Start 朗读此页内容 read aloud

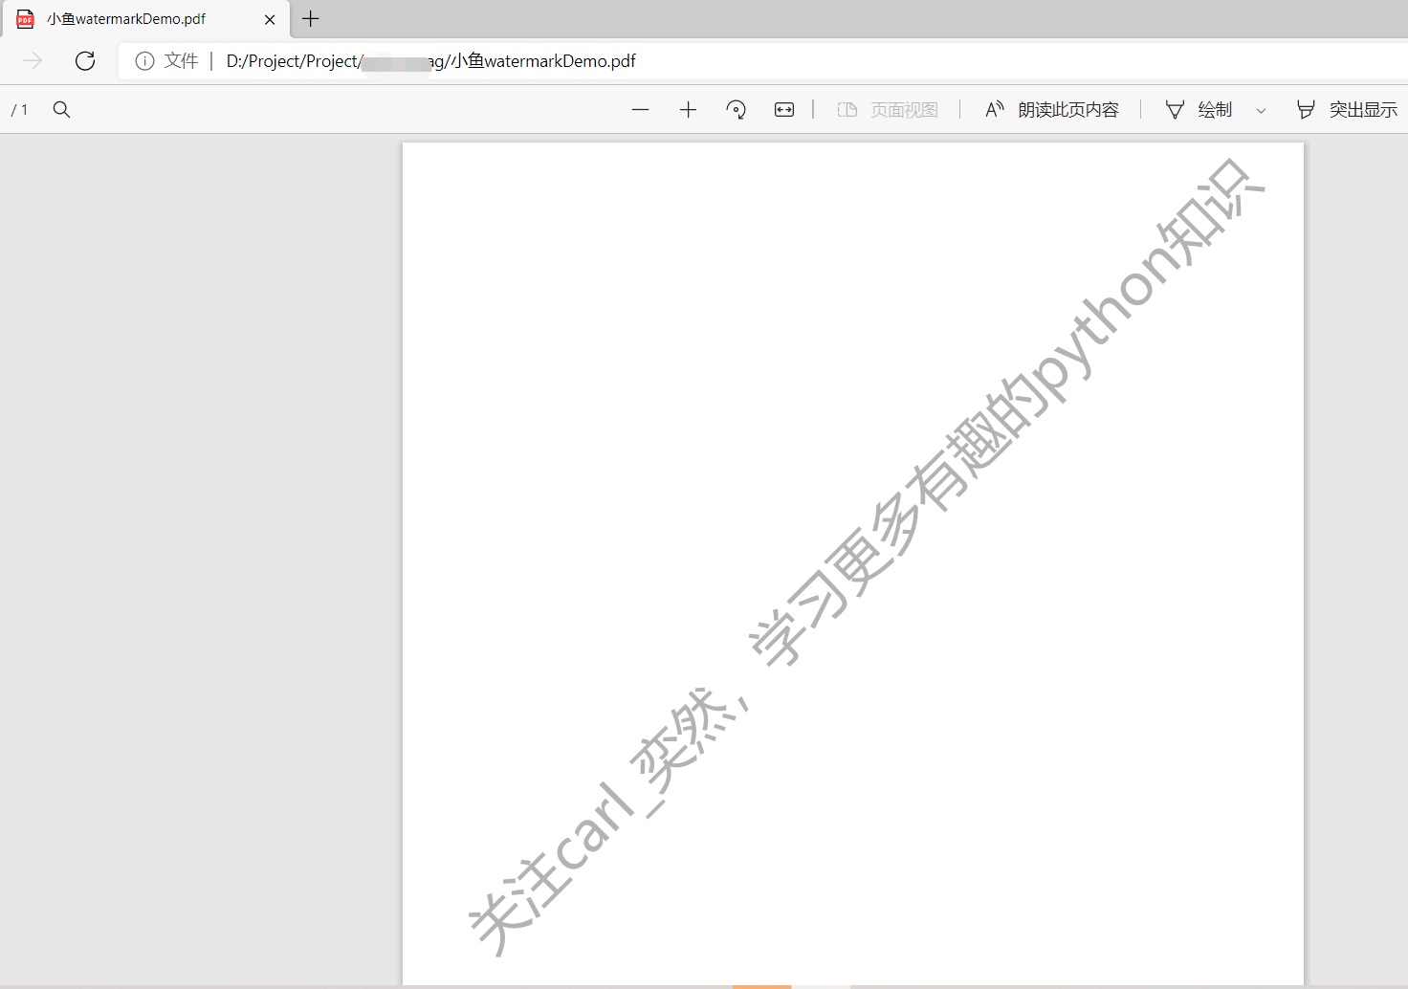coord(1068,109)
